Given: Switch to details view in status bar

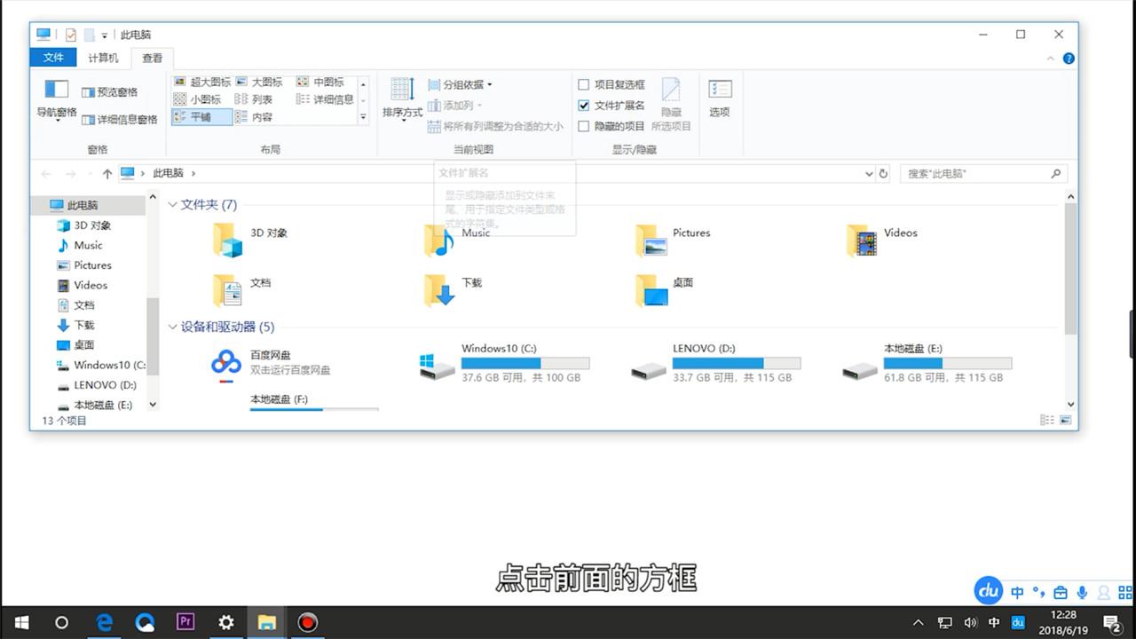Looking at the screenshot, I should coord(1047,421).
